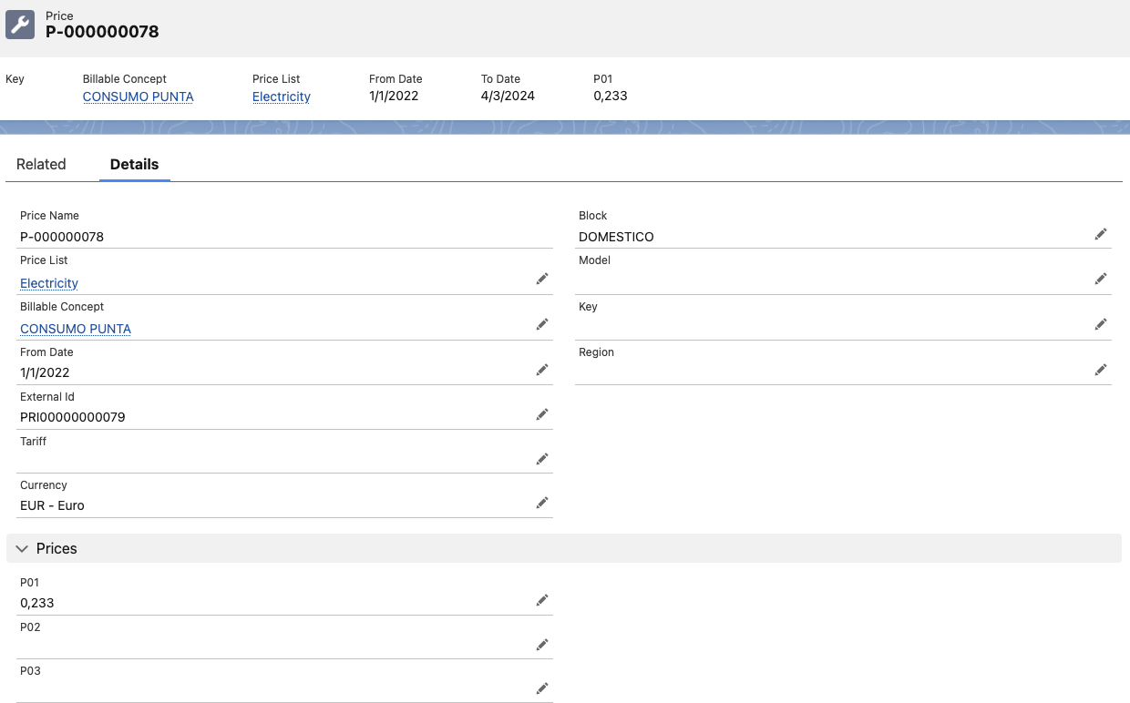
Task: Click the Block value DOMESTICO
Action: tap(616, 237)
